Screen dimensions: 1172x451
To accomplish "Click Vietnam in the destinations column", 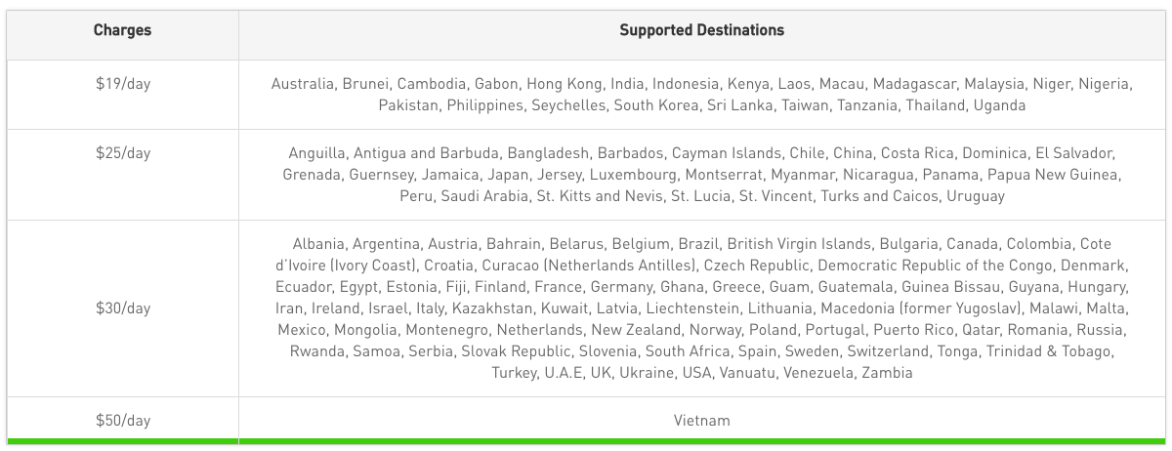I will (701, 421).
